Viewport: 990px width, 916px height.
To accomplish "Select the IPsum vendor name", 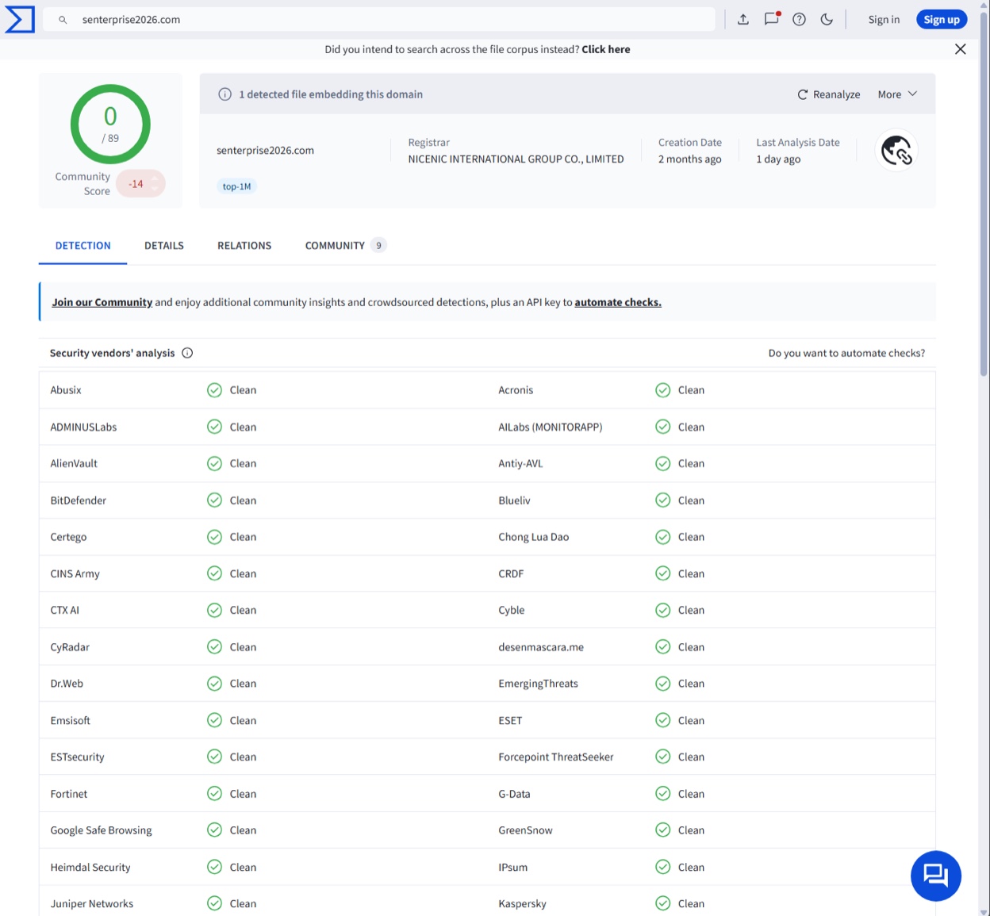I will (x=513, y=868).
